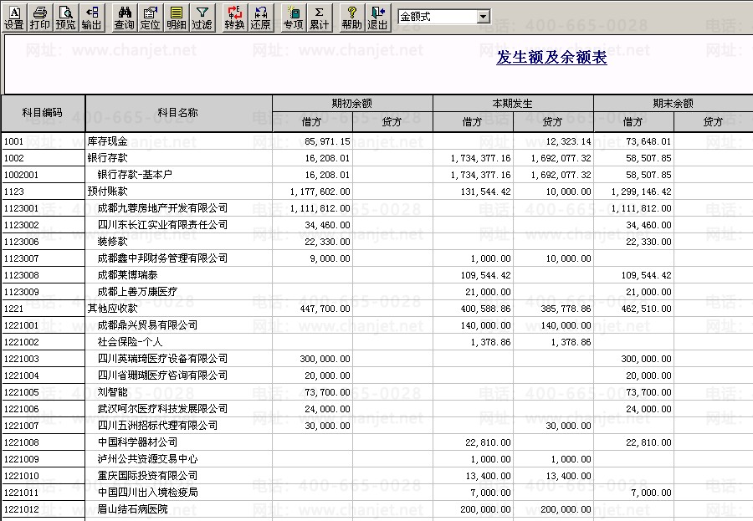Click the 打印 (Print) printer icon

[39, 17]
